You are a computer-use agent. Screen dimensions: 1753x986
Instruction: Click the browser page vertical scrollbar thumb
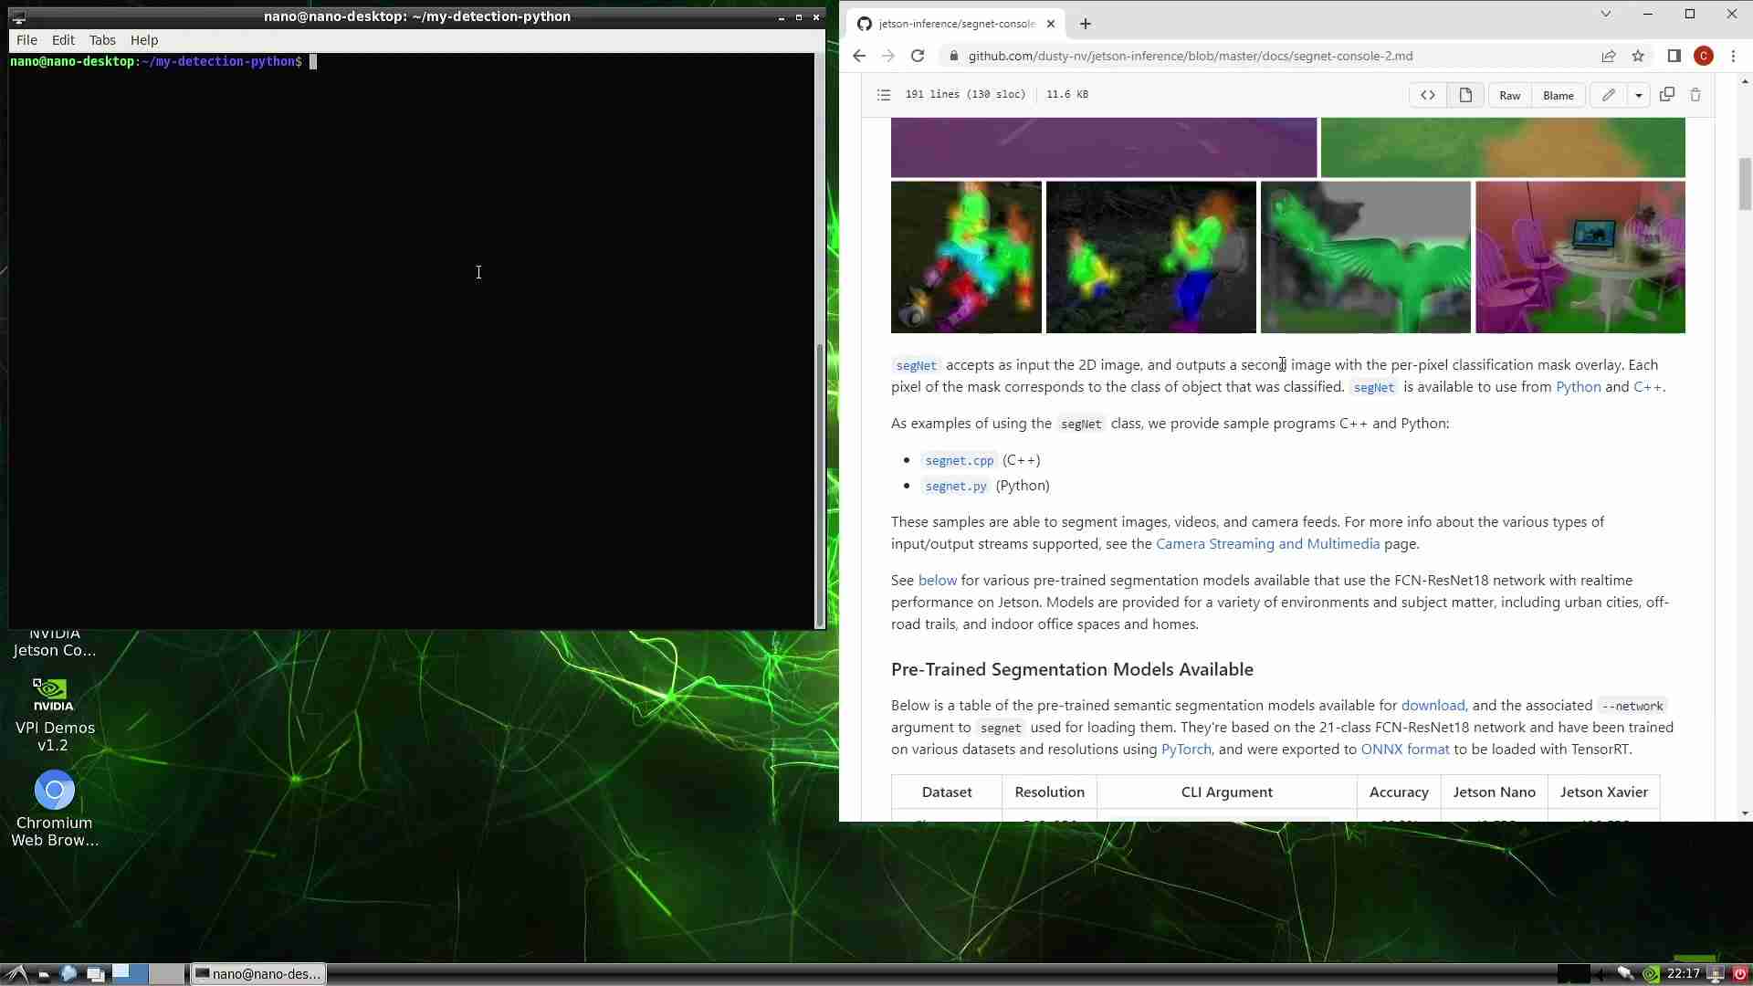click(1745, 184)
